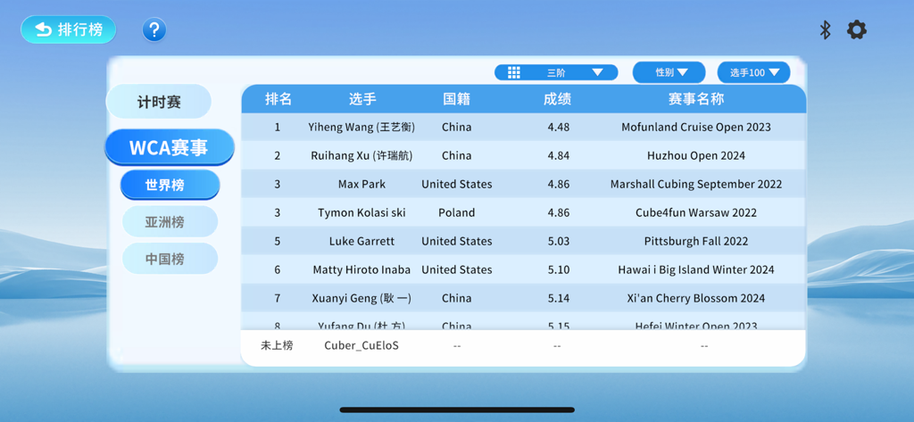Click the 未上榜 status label
This screenshot has width=914, height=422.
[277, 345]
